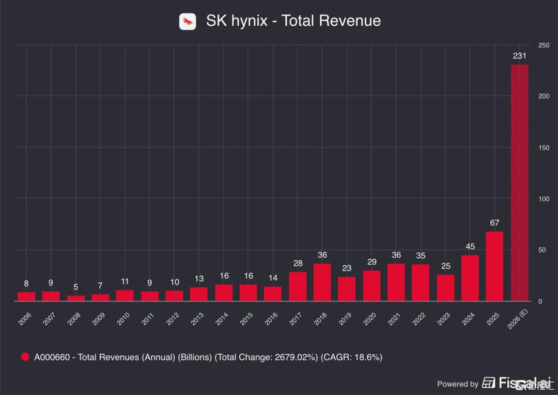Click the 2016 x-axis label

pyautogui.click(x=271, y=319)
